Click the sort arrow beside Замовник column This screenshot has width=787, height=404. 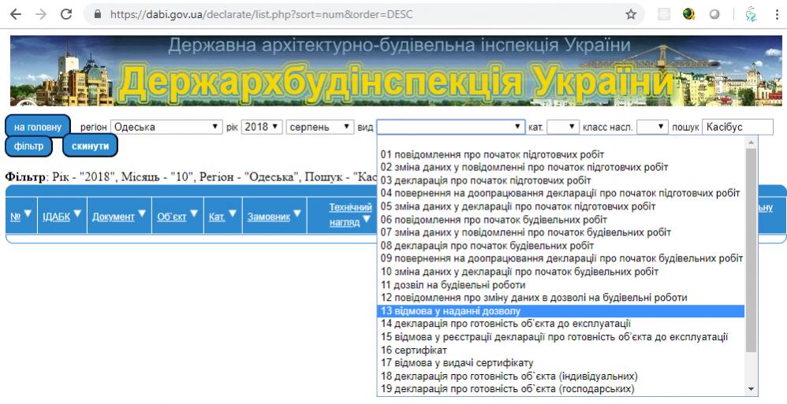point(298,213)
